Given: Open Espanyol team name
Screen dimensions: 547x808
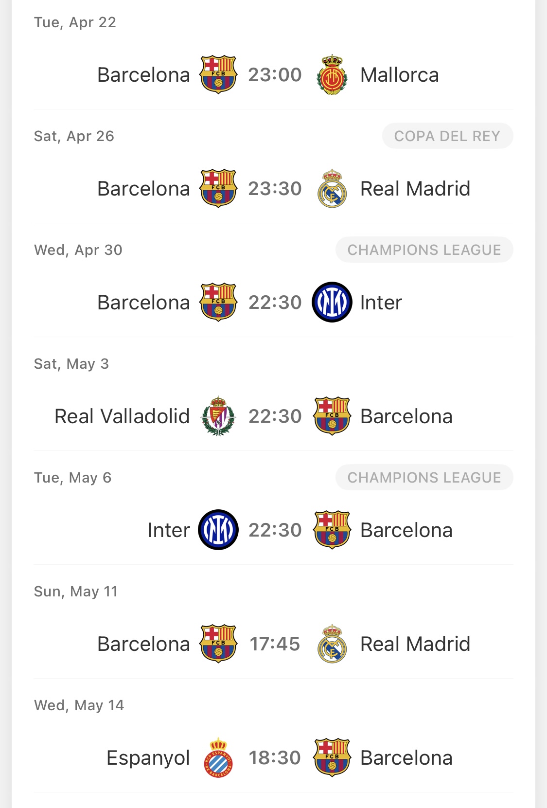Looking at the screenshot, I should (x=148, y=758).
